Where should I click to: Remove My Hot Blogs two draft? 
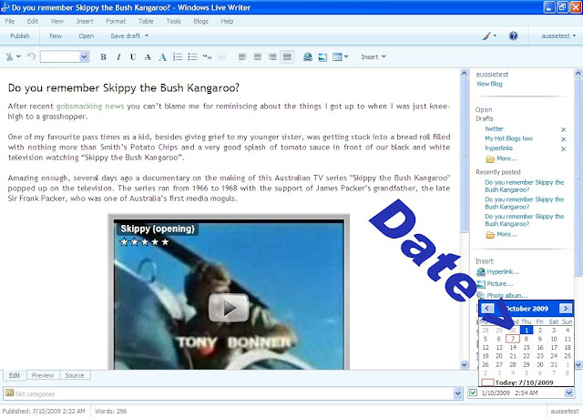[563, 139]
